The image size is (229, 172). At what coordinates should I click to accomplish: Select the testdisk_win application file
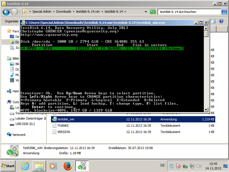tap(133, 119)
